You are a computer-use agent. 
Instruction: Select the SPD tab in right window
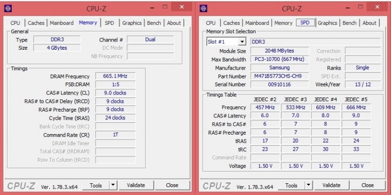point(305,22)
